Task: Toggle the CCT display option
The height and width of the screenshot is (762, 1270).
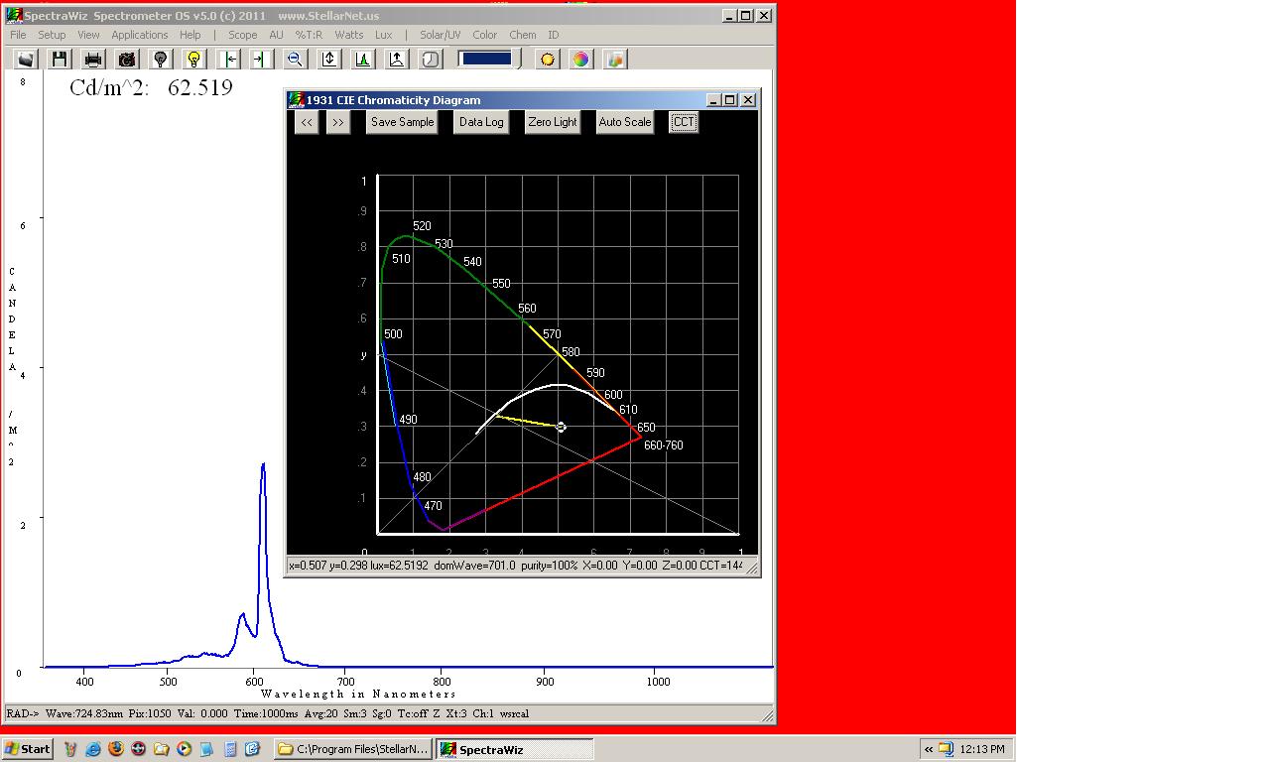Action: (x=683, y=121)
